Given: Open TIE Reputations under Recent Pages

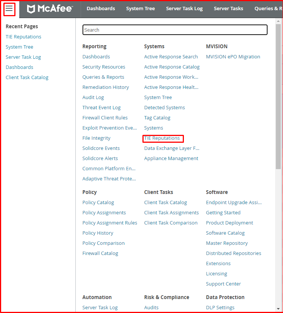Looking at the screenshot, I should (x=23, y=37).
